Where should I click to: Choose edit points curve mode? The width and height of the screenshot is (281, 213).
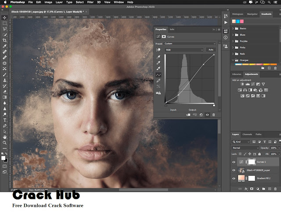coord(159,75)
